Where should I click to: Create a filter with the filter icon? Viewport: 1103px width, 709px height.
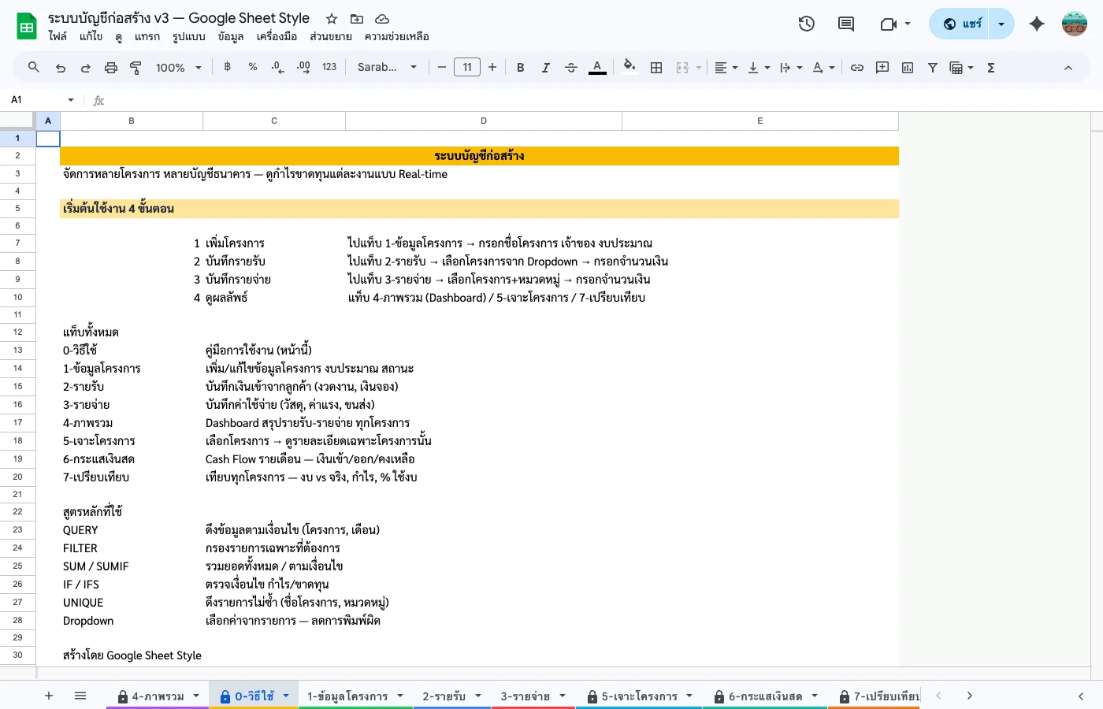(932, 67)
